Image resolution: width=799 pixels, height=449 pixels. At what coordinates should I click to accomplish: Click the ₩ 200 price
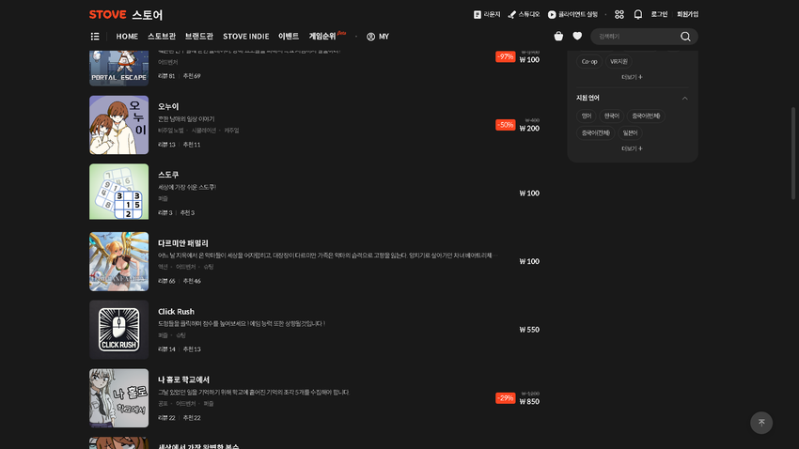[x=529, y=129]
